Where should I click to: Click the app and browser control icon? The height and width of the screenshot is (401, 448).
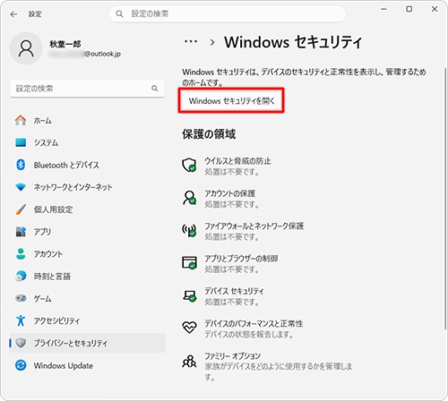[189, 262]
